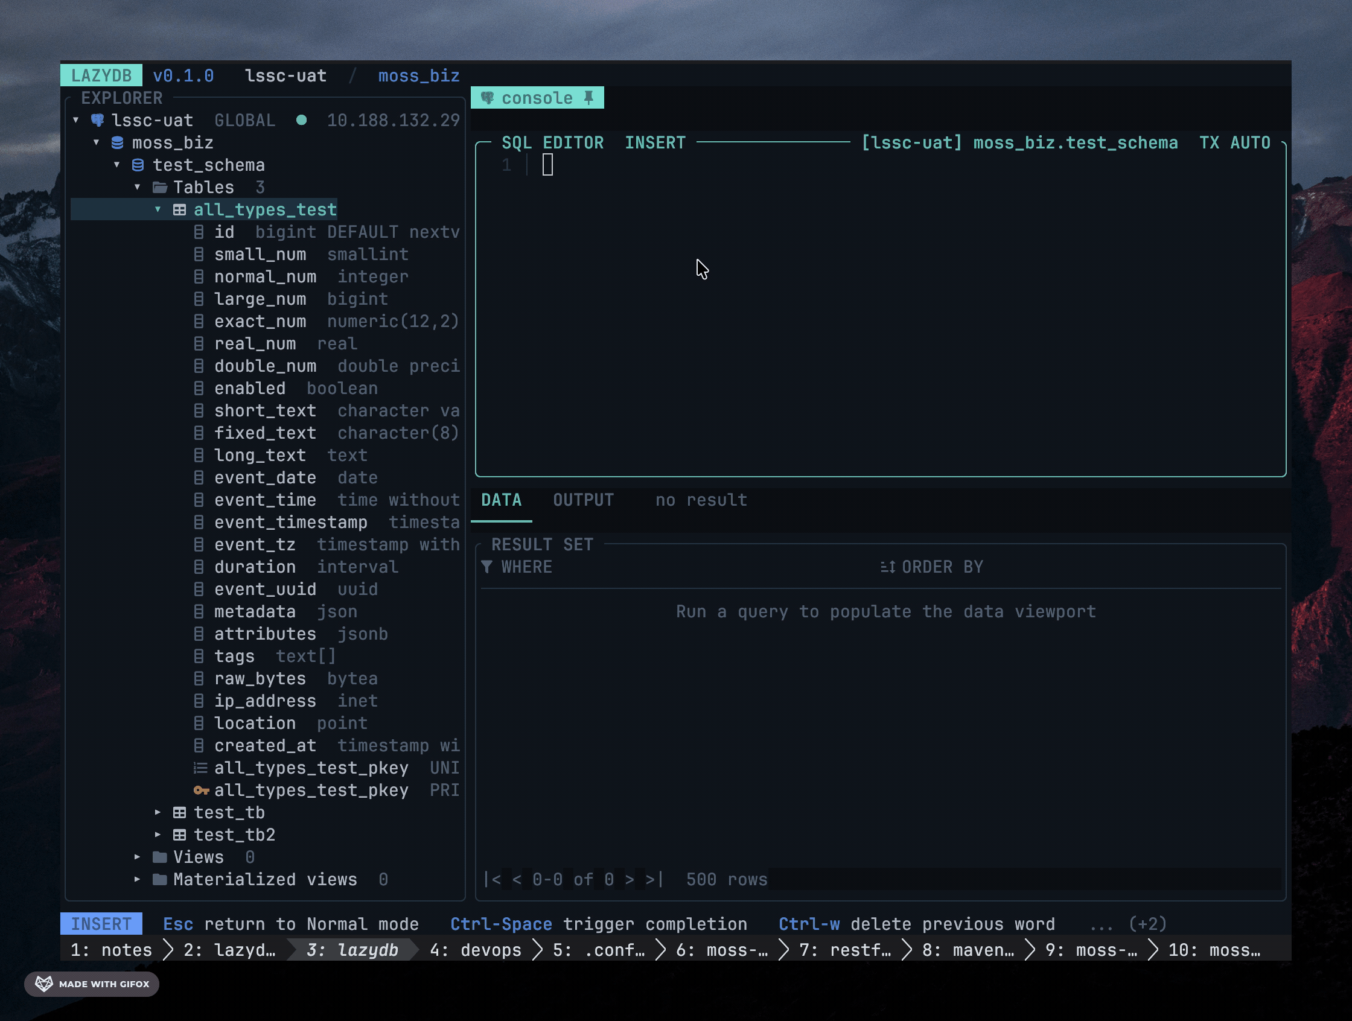Click the LAZYDB title badge
1352x1021 pixels.
point(101,76)
